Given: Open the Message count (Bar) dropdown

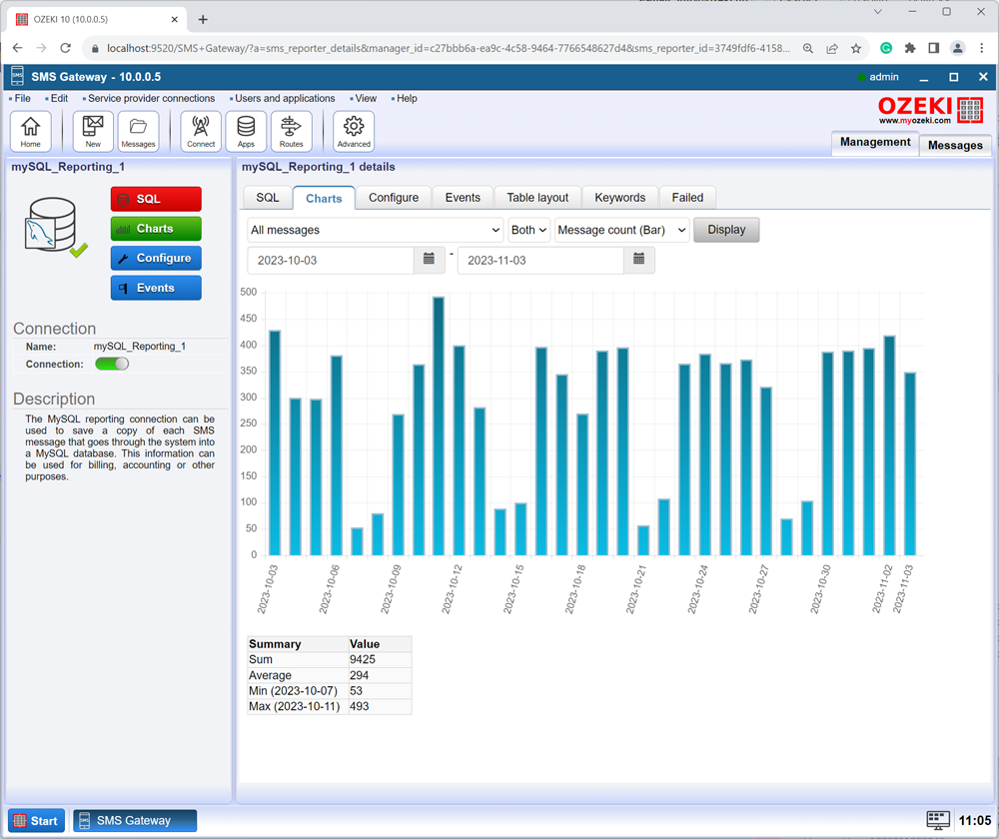Looking at the screenshot, I should point(621,230).
